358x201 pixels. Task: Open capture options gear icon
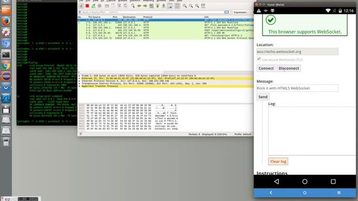[x=100, y=6]
